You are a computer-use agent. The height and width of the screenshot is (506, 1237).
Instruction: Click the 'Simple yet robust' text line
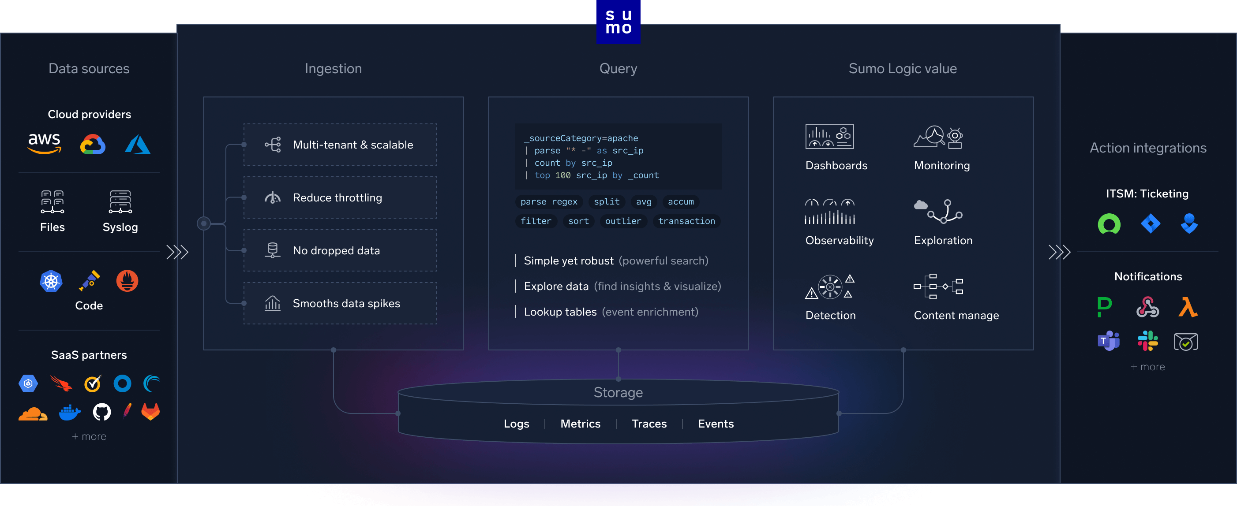(616, 260)
